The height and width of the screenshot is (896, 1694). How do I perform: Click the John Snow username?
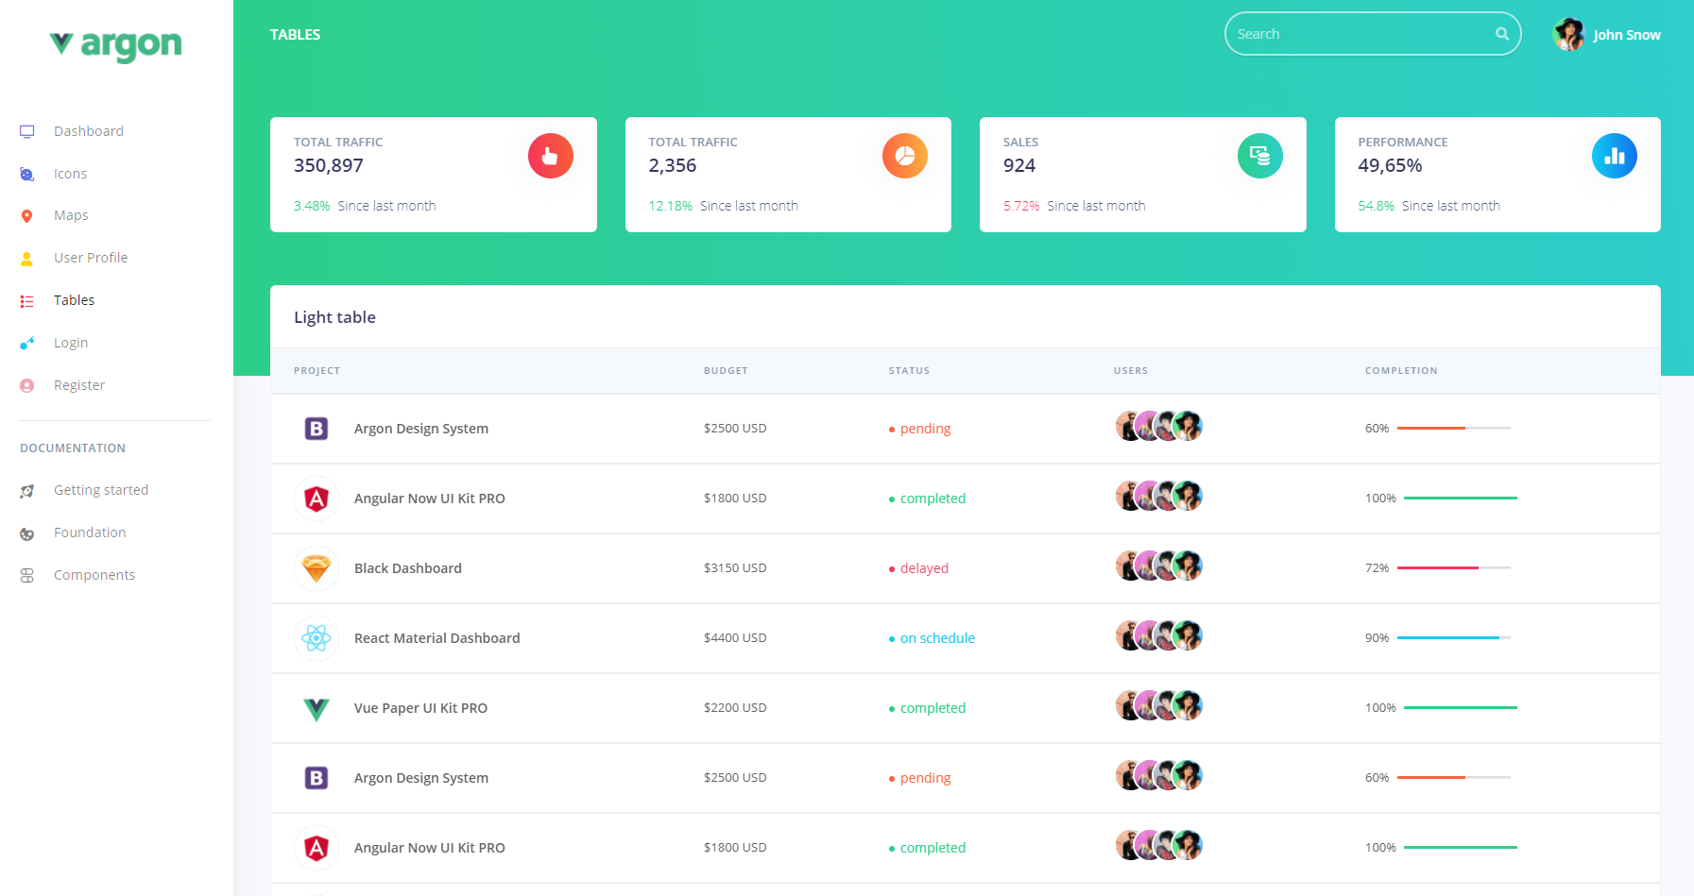pos(1627,35)
